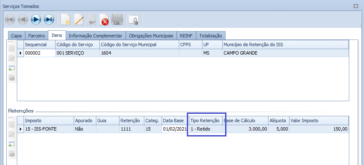The image size is (364, 165).
Task: Select base value 3.000,00
Action: [245, 129]
